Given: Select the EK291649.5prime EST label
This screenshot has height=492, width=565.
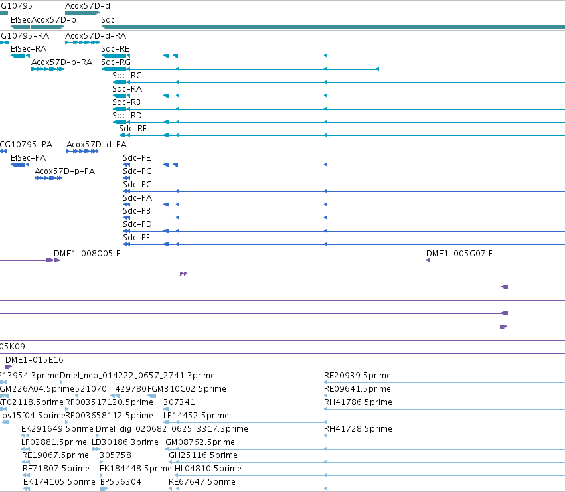Looking at the screenshot, I should (57, 429).
